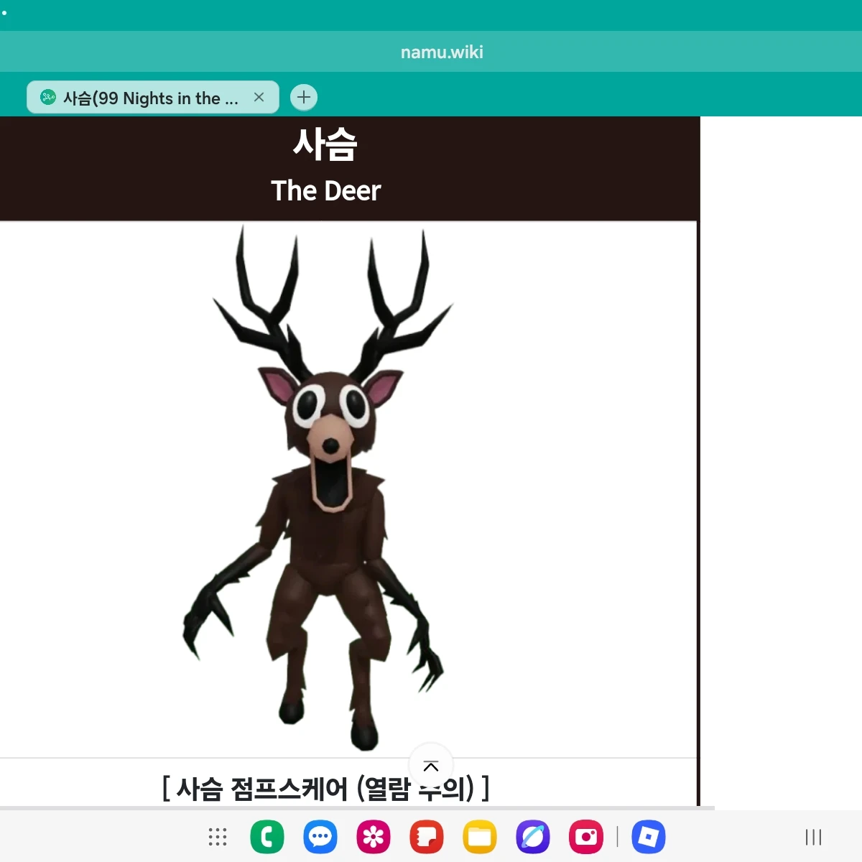Image resolution: width=862 pixels, height=862 pixels.
Task: Launch Samsung Internet browser
Action: (532, 837)
